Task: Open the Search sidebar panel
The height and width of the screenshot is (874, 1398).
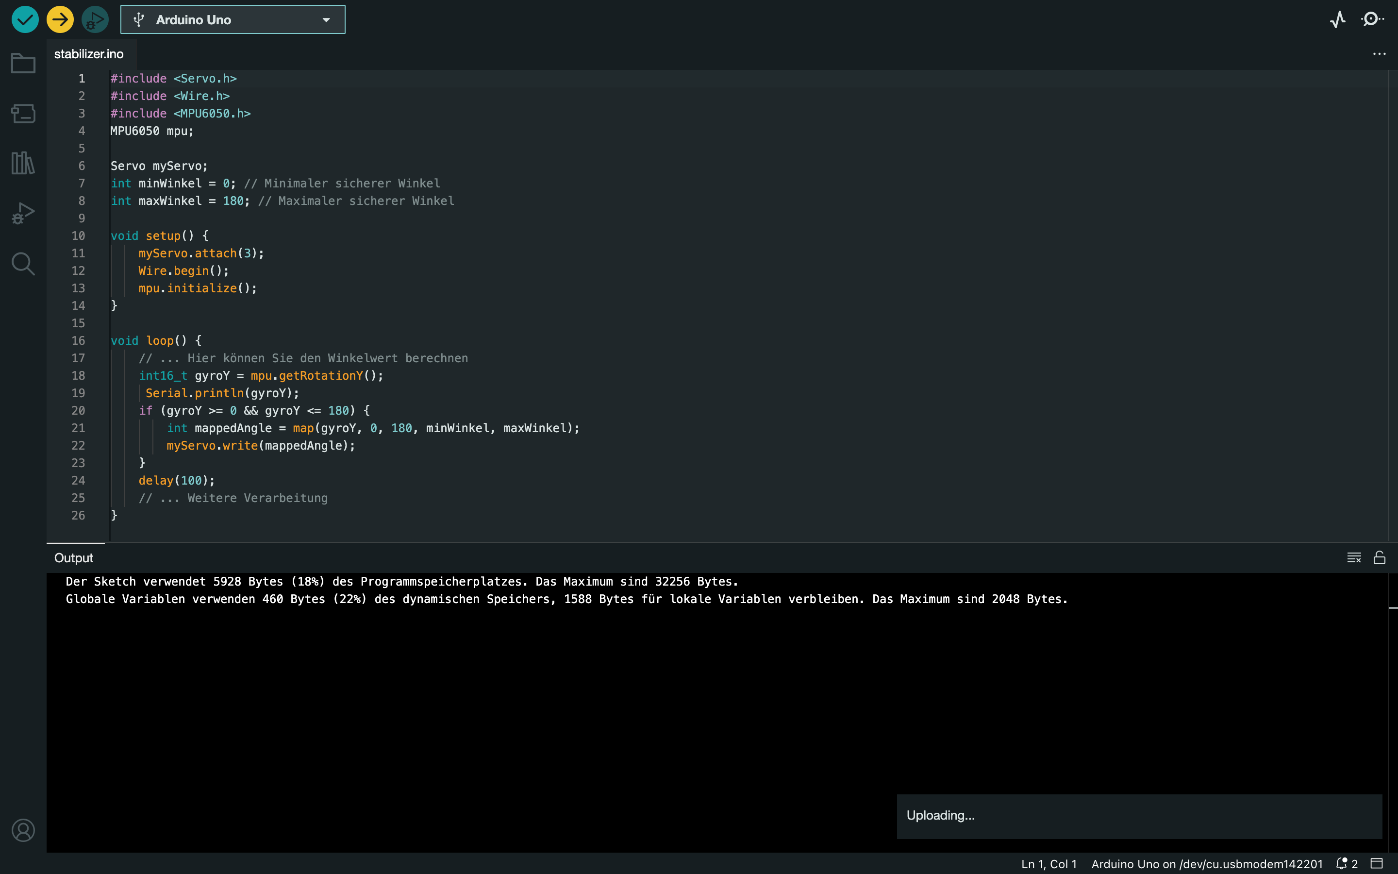Action: [23, 264]
